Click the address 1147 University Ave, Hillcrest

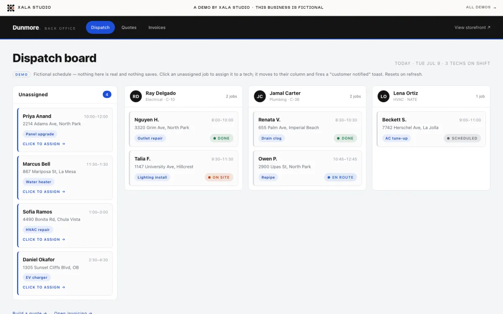tap(164, 167)
